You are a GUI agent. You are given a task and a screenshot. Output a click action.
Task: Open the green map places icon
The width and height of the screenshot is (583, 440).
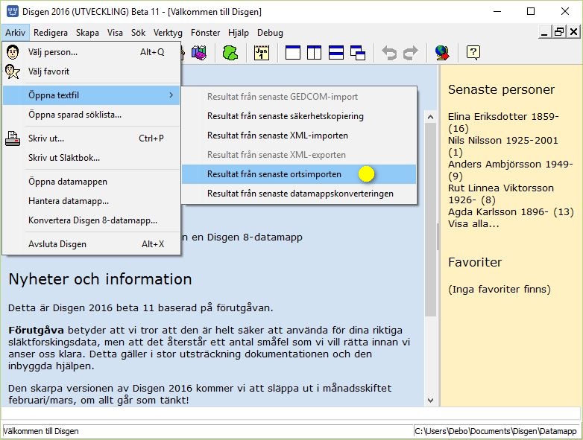click(x=230, y=53)
